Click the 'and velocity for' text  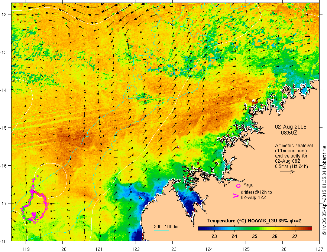coord(291,156)
